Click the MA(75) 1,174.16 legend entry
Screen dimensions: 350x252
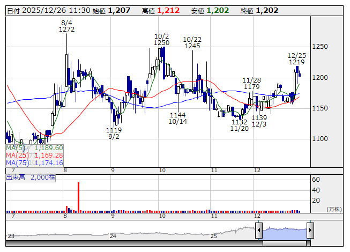tap(34, 162)
